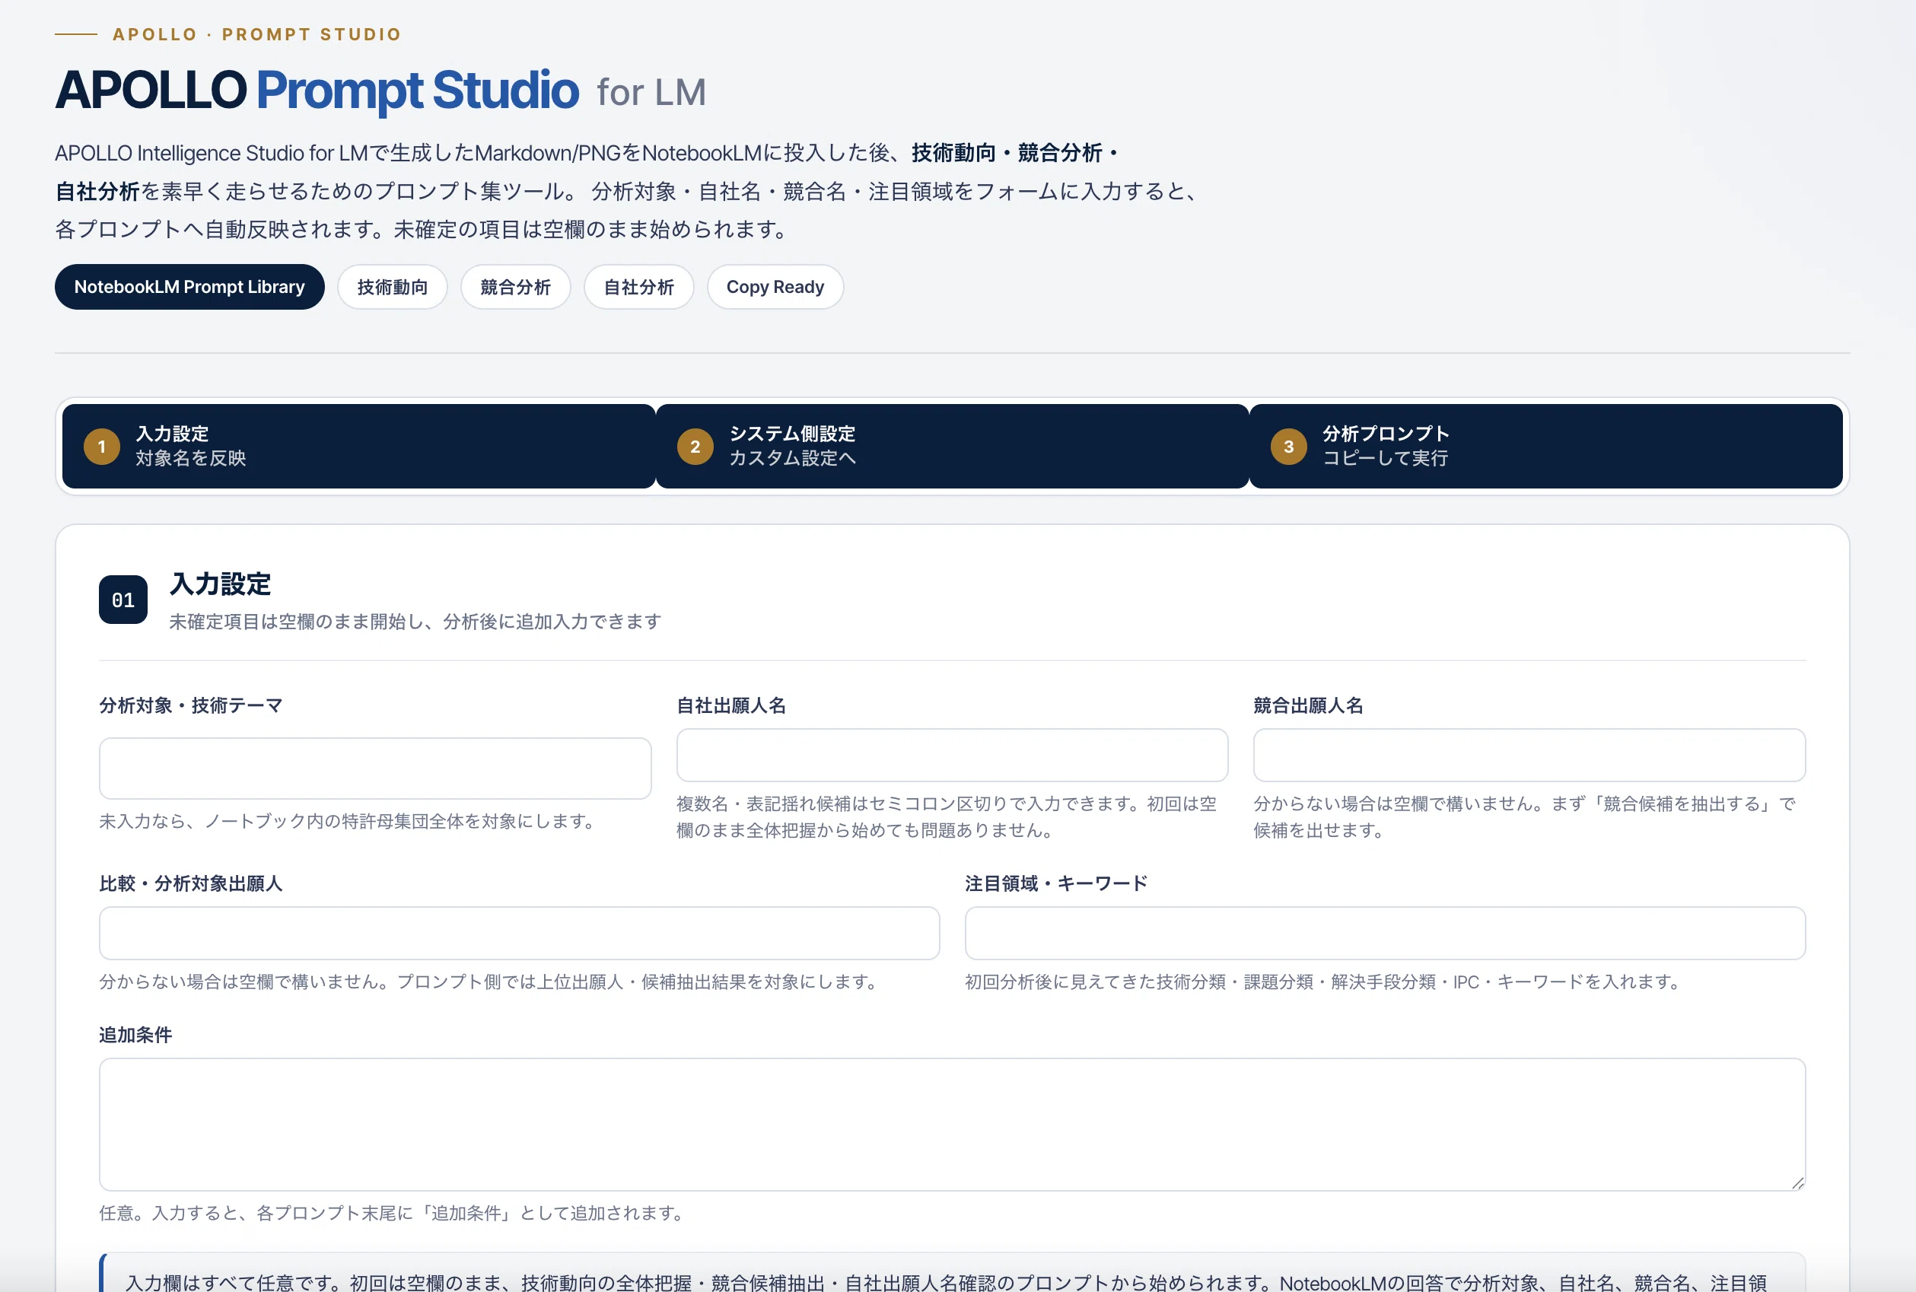Viewport: 1916px width, 1292px height.
Task: Go to step 2 システム側設定 tab
Action: click(953, 446)
